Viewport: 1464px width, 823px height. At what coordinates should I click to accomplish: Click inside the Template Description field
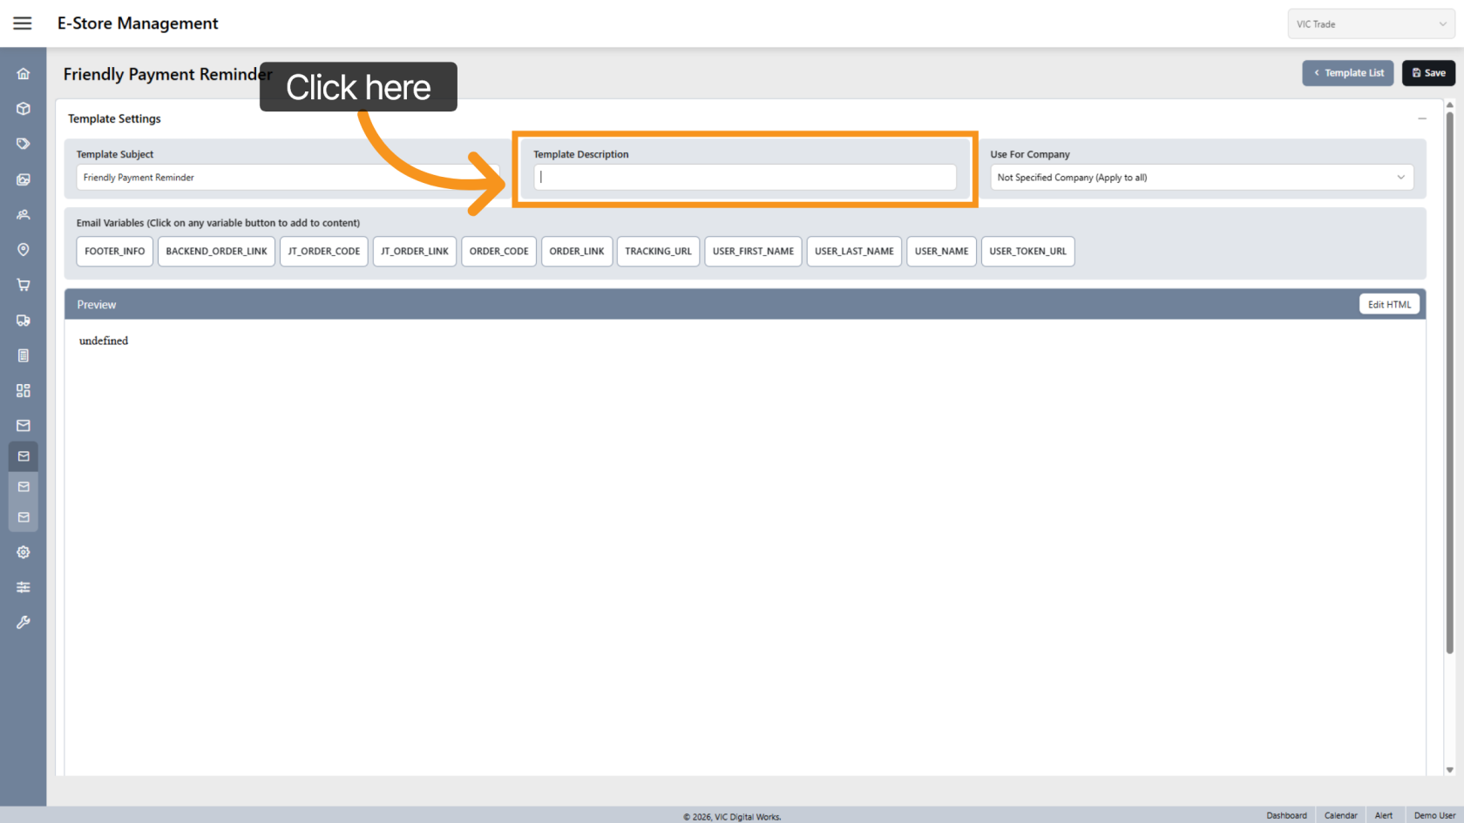pos(745,177)
